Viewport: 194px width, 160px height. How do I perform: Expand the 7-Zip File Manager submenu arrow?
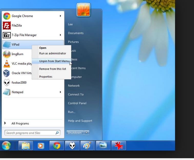(60, 35)
